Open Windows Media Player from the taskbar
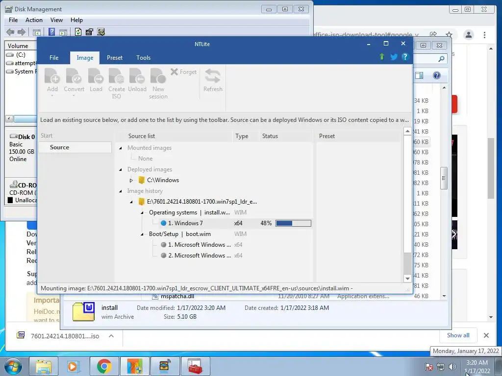This screenshot has height=376, width=502. (x=74, y=366)
